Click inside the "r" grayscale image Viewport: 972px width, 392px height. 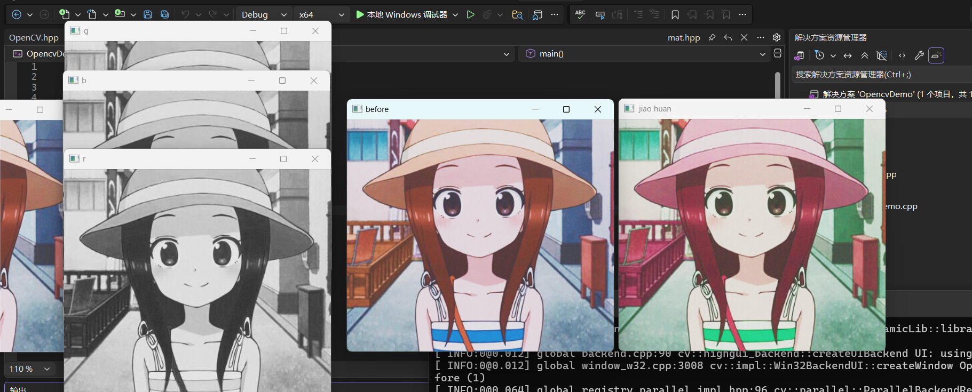click(x=197, y=281)
